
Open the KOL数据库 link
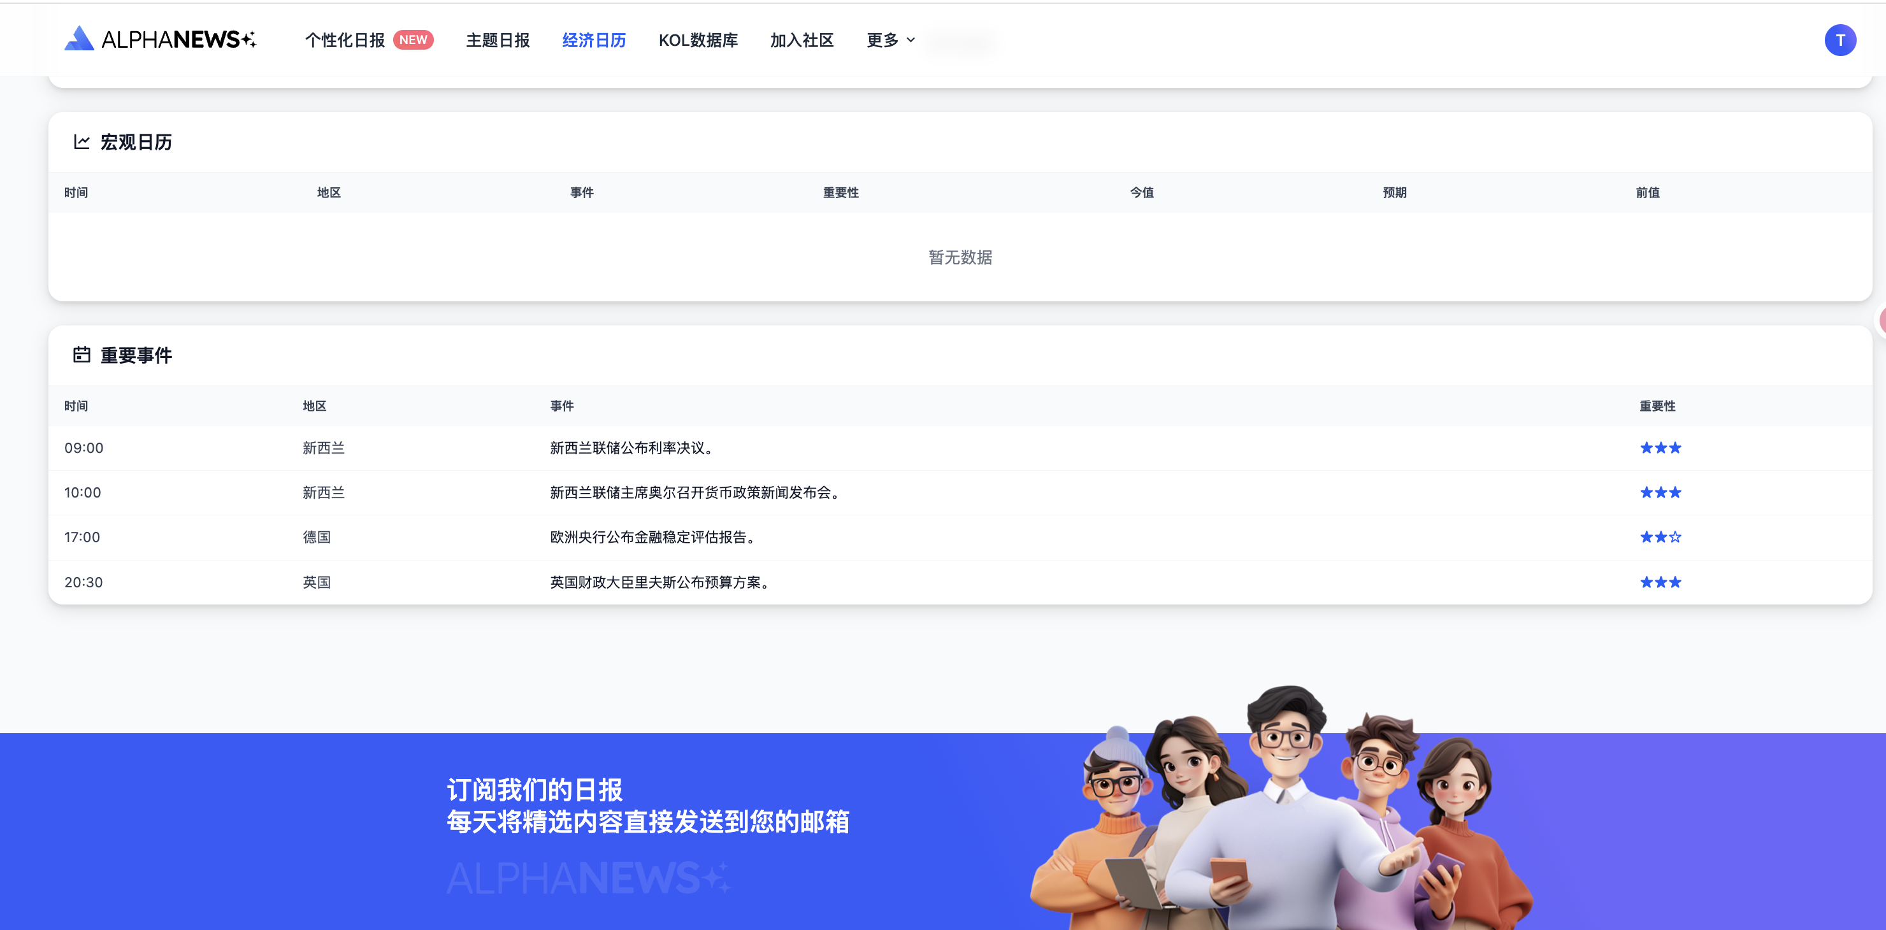698,40
